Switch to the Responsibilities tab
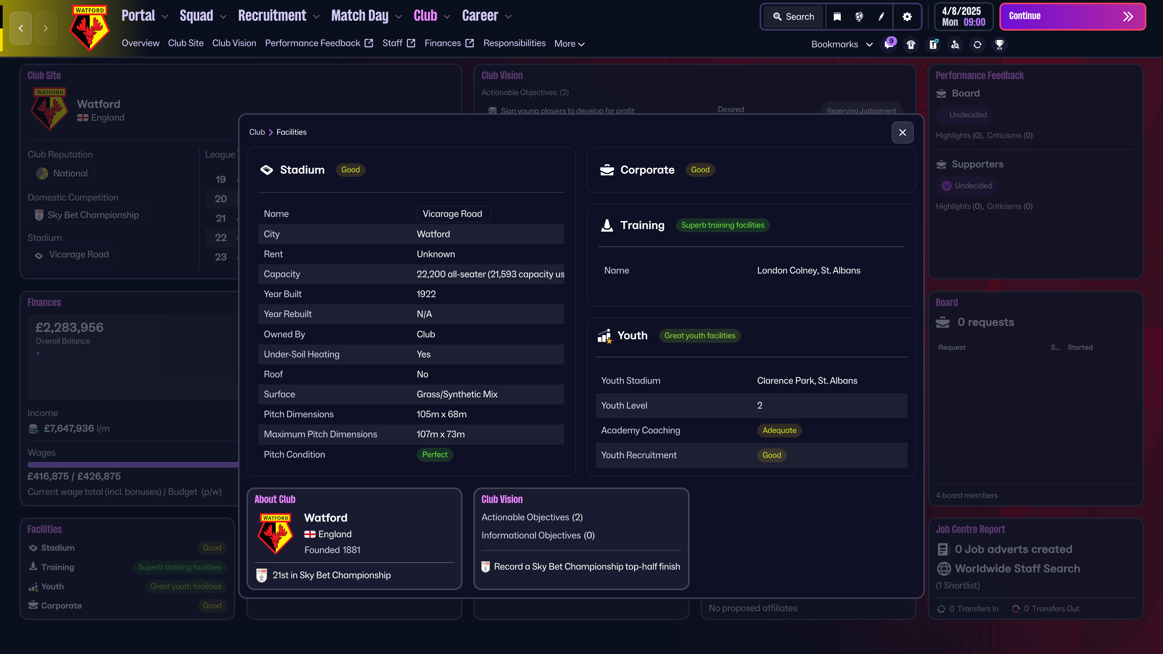Screen dimensions: 1163x654 point(514,43)
